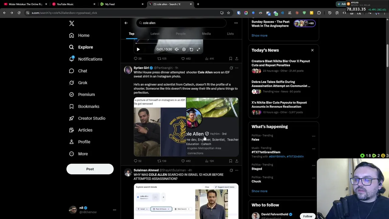The image size is (389, 219).
Task: Show more in What's happening
Action: [260, 191]
